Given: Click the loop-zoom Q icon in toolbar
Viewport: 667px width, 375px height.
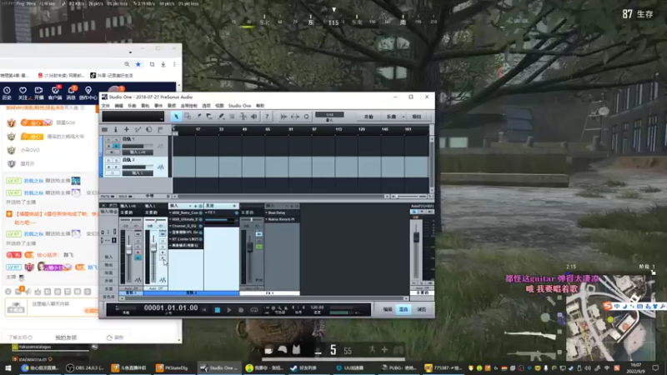Looking at the screenshot, I should coord(306,117).
